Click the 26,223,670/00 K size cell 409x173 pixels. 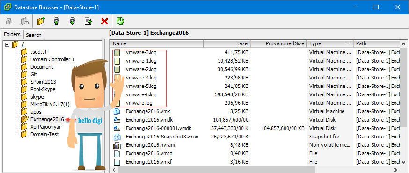230,137
